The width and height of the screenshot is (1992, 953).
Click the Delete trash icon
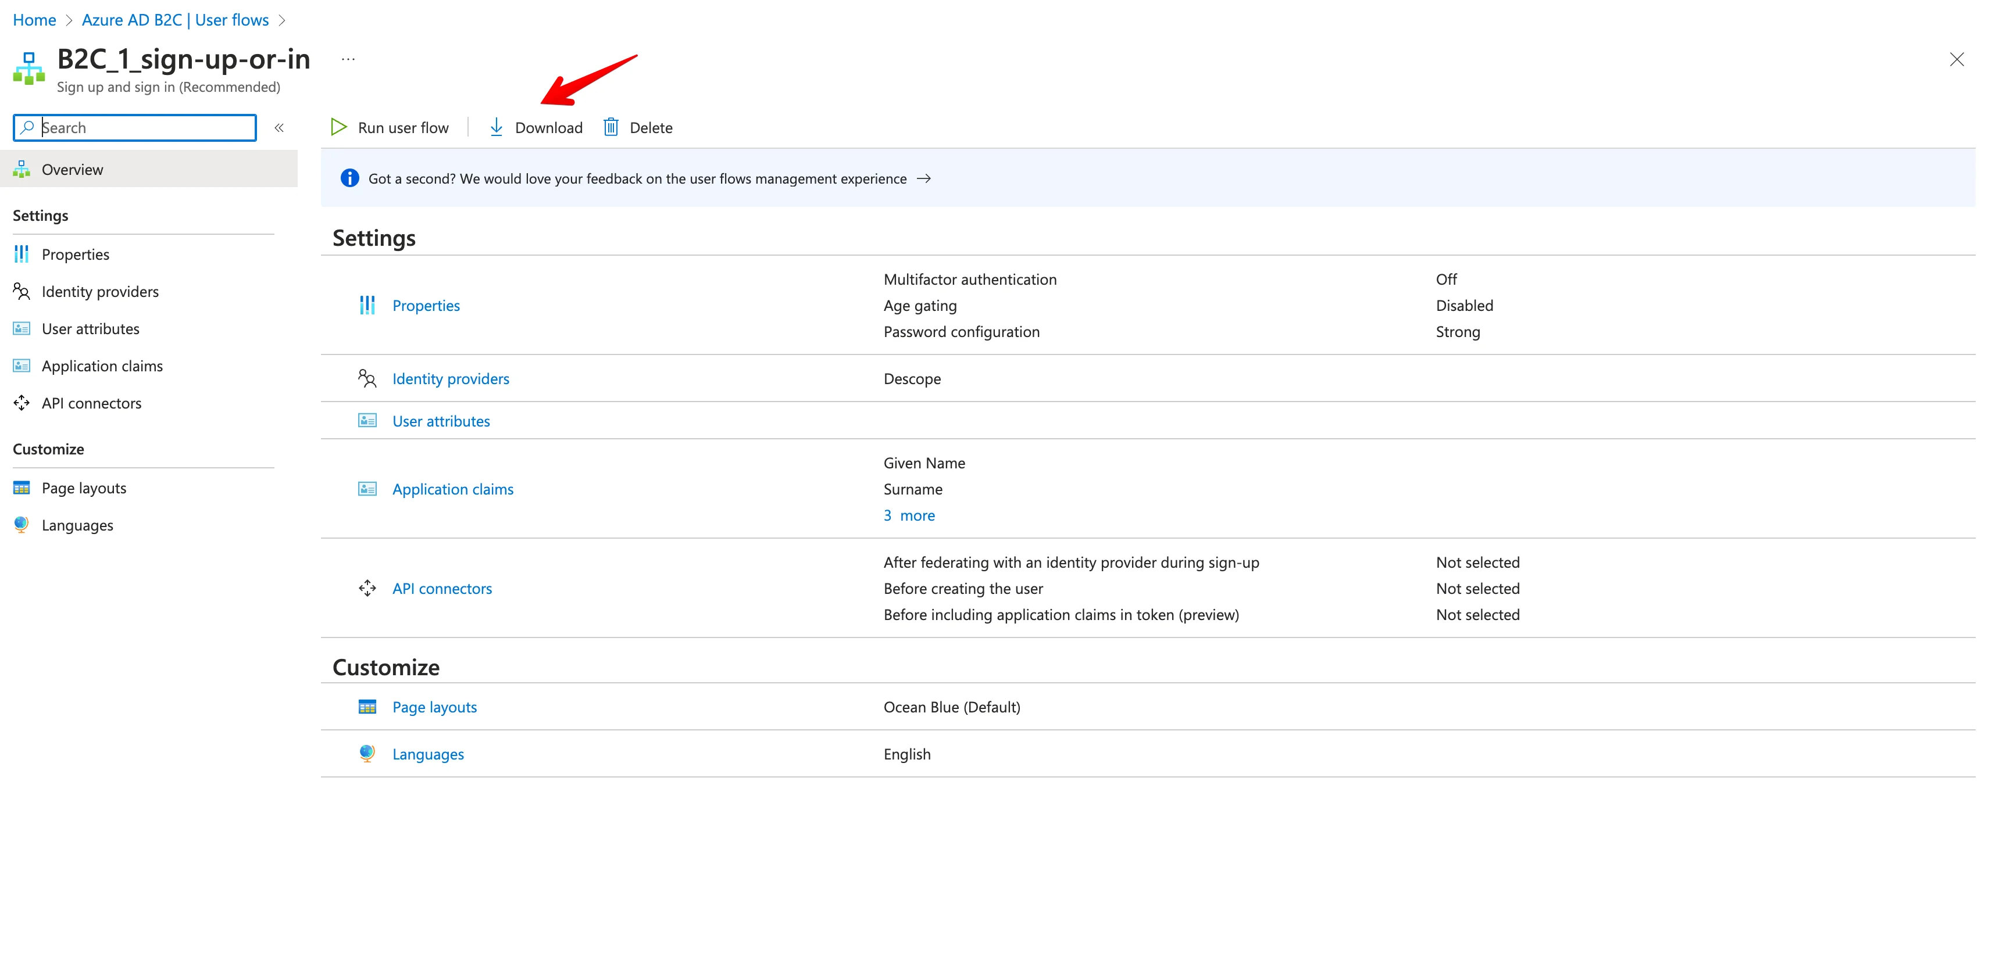[610, 127]
